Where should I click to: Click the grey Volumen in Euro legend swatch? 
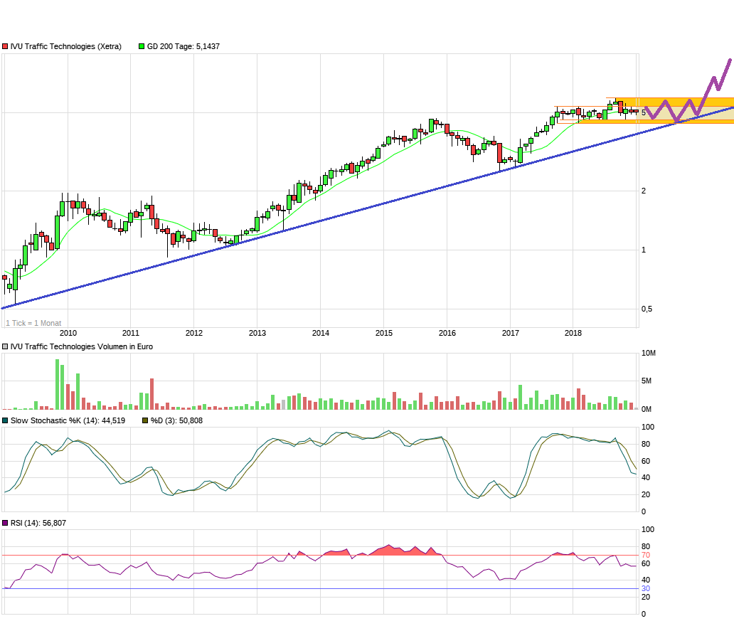pyautogui.click(x=5, y=346)
